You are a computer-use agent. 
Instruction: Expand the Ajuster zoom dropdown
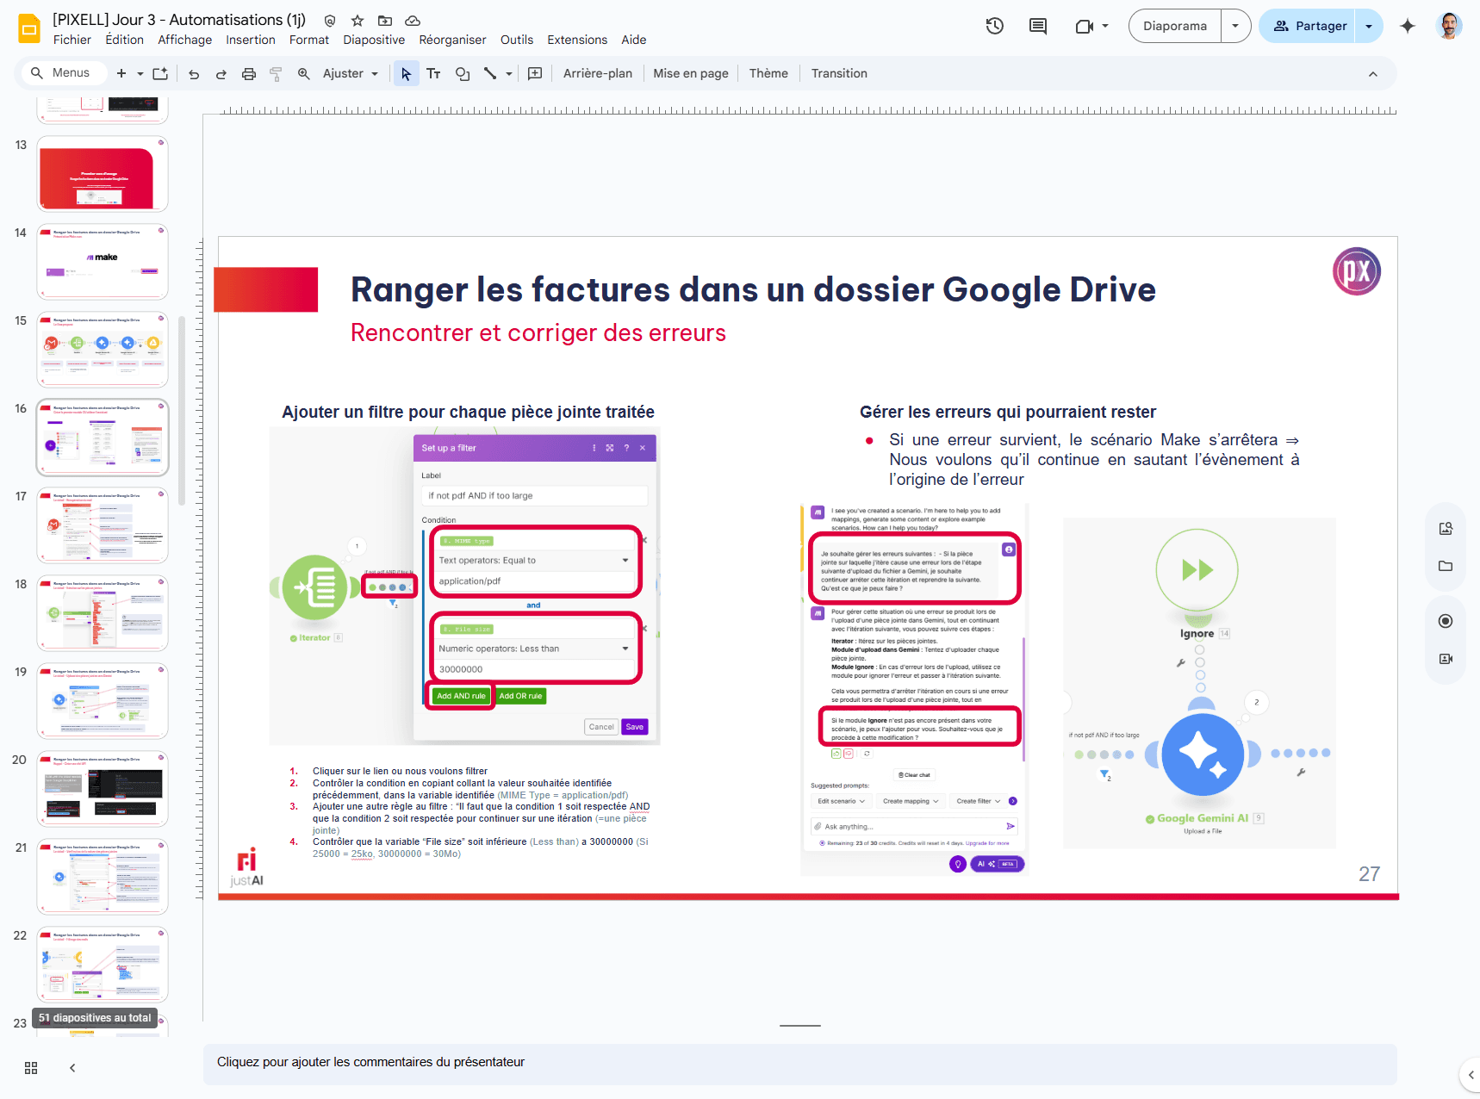[375, 74]
